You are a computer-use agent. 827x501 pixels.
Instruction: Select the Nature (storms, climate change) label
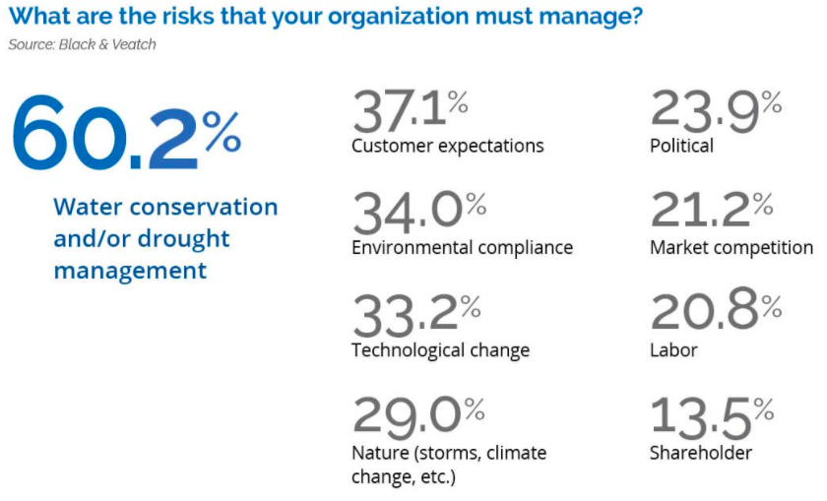(449, 464)
